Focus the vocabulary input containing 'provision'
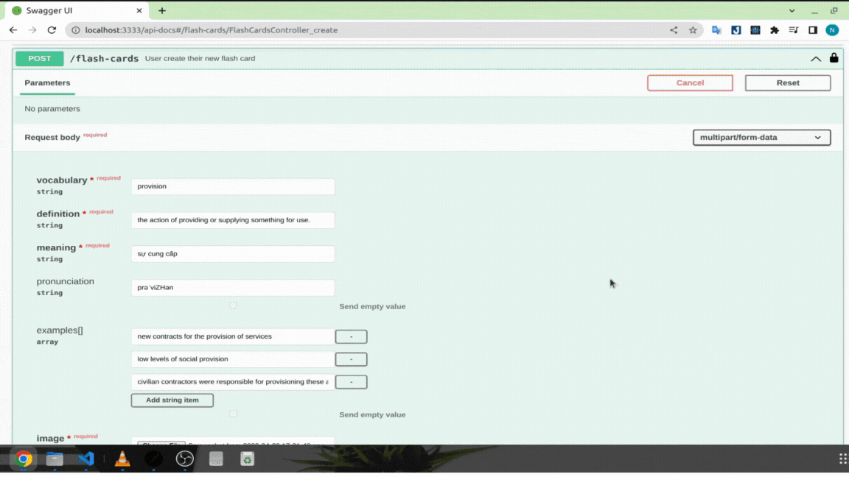849x477 pixels. [x=233, y=186]
